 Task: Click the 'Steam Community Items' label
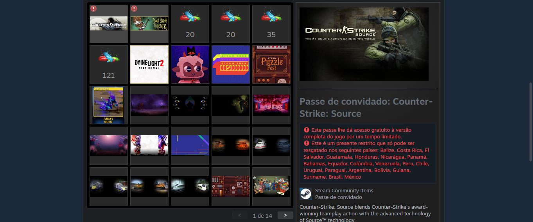344,191
